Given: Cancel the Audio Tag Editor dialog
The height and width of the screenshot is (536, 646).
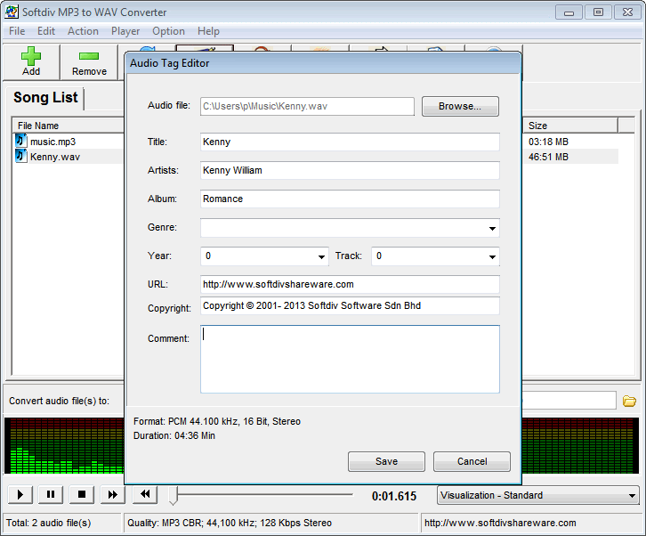Looking at the screenshot, I should [472, 461].
